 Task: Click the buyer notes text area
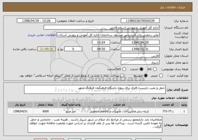[95, 125]
